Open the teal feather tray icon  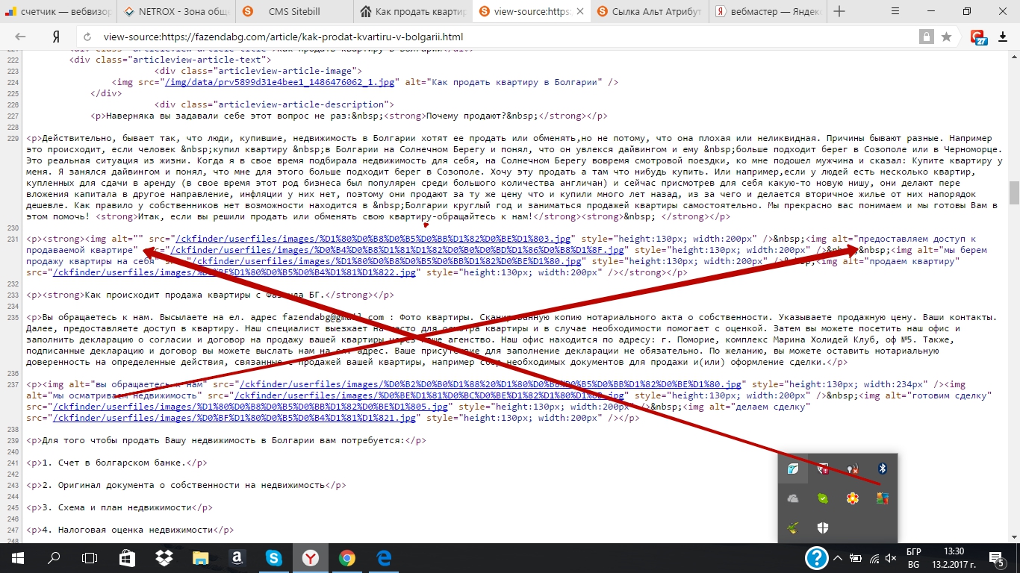[x=793, y=469]
